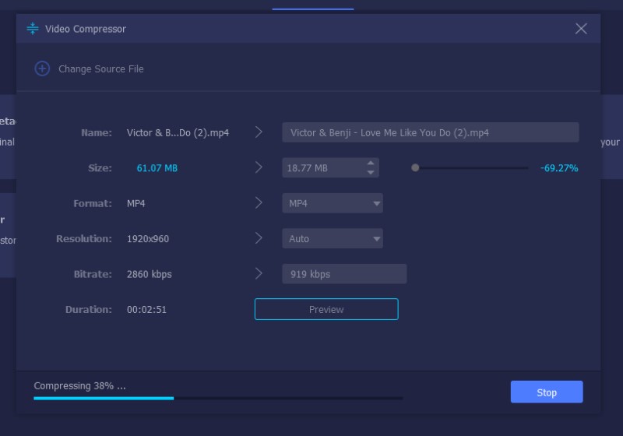Click the 61.07 MB original size text

pos(157,168)
